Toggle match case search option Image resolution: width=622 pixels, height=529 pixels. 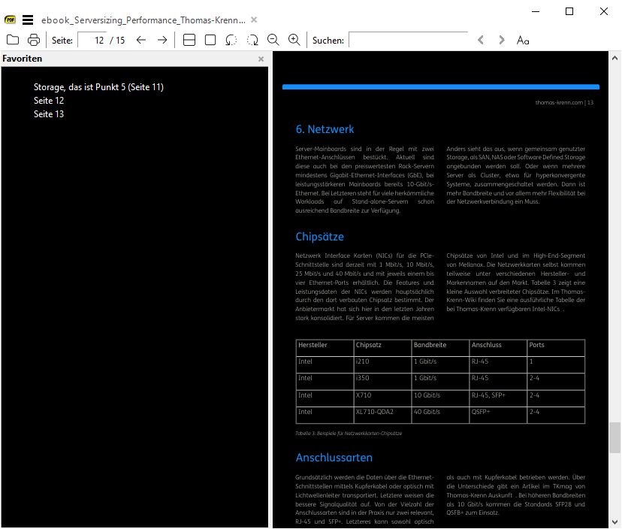[x=523, y=40]
